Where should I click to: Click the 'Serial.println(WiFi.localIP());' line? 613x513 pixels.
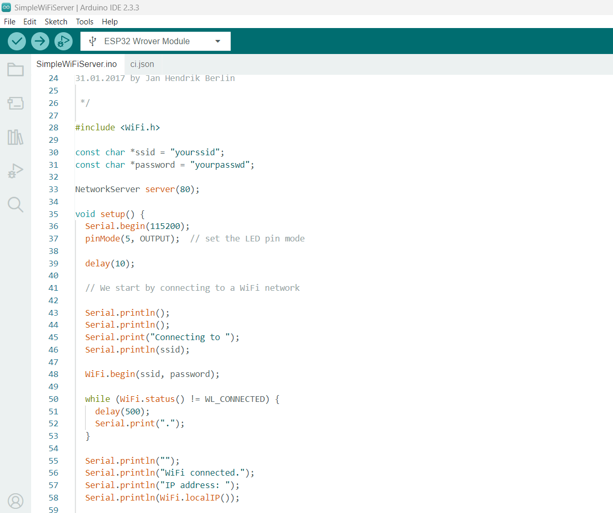[162, 498]
